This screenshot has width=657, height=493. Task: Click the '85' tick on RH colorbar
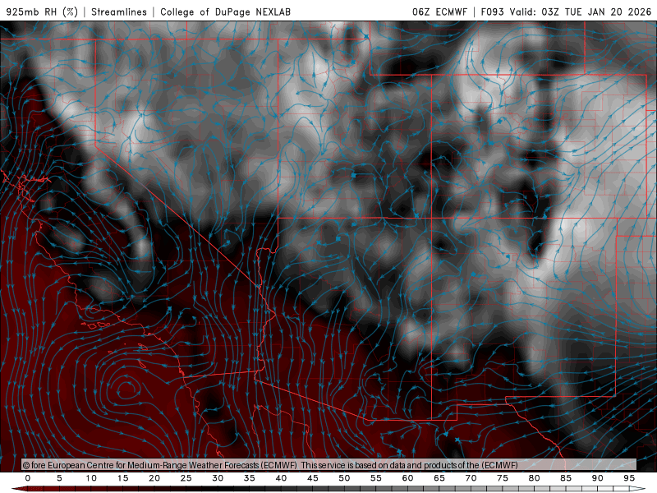(566, 478)
